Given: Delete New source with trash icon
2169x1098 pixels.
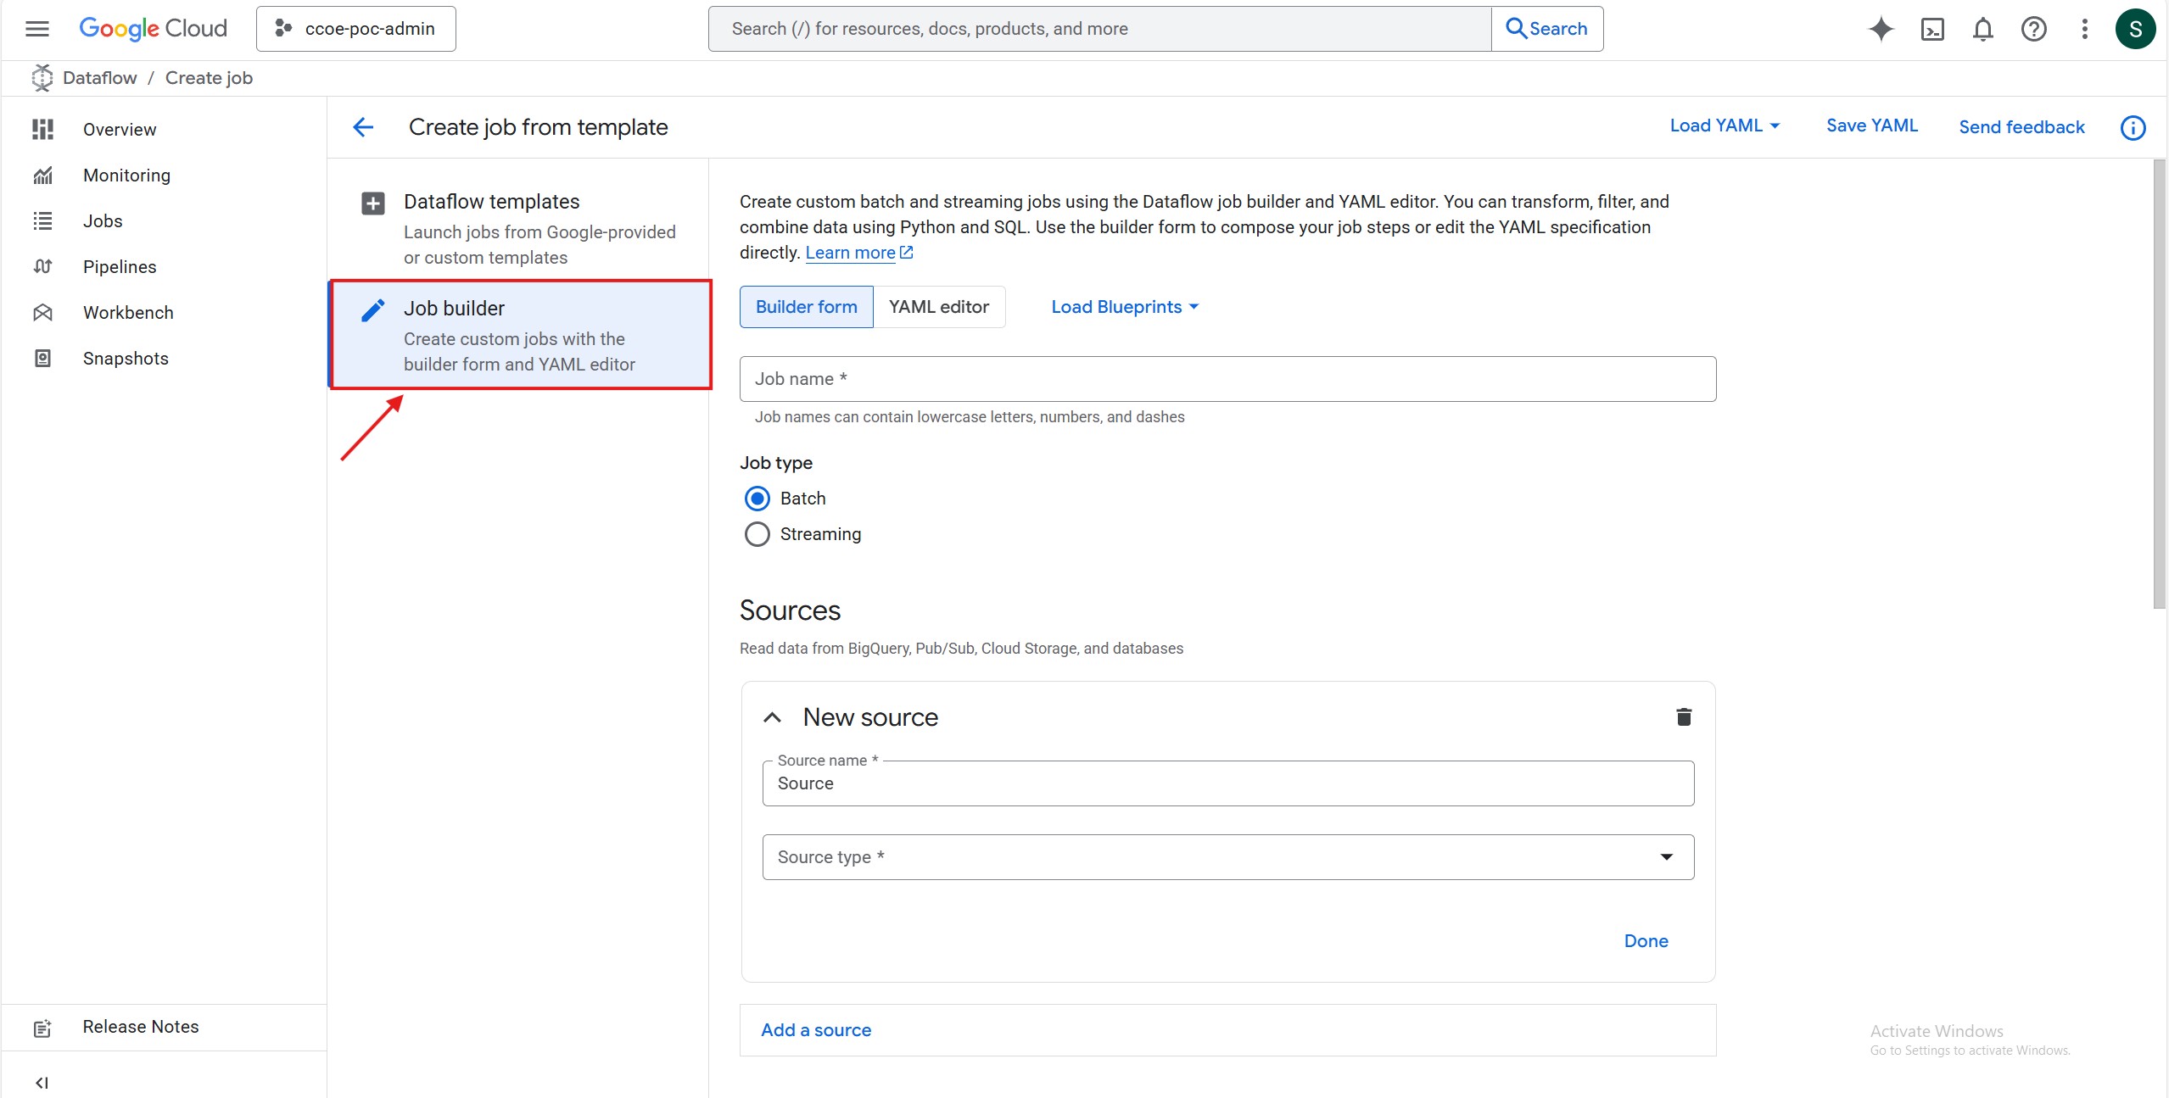Looking at the screenshot, I should pos(1684,717).
